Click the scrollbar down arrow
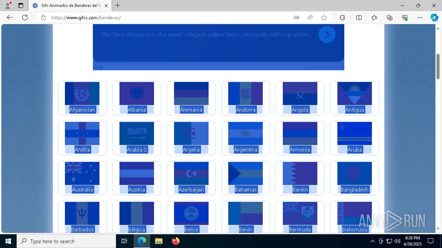This screenshot has height=248, width=442. point(438,228)
